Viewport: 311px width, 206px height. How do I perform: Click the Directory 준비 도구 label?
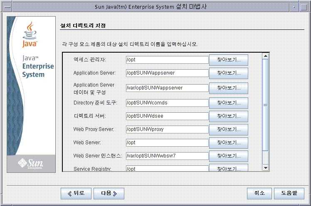tap(95, 103)
